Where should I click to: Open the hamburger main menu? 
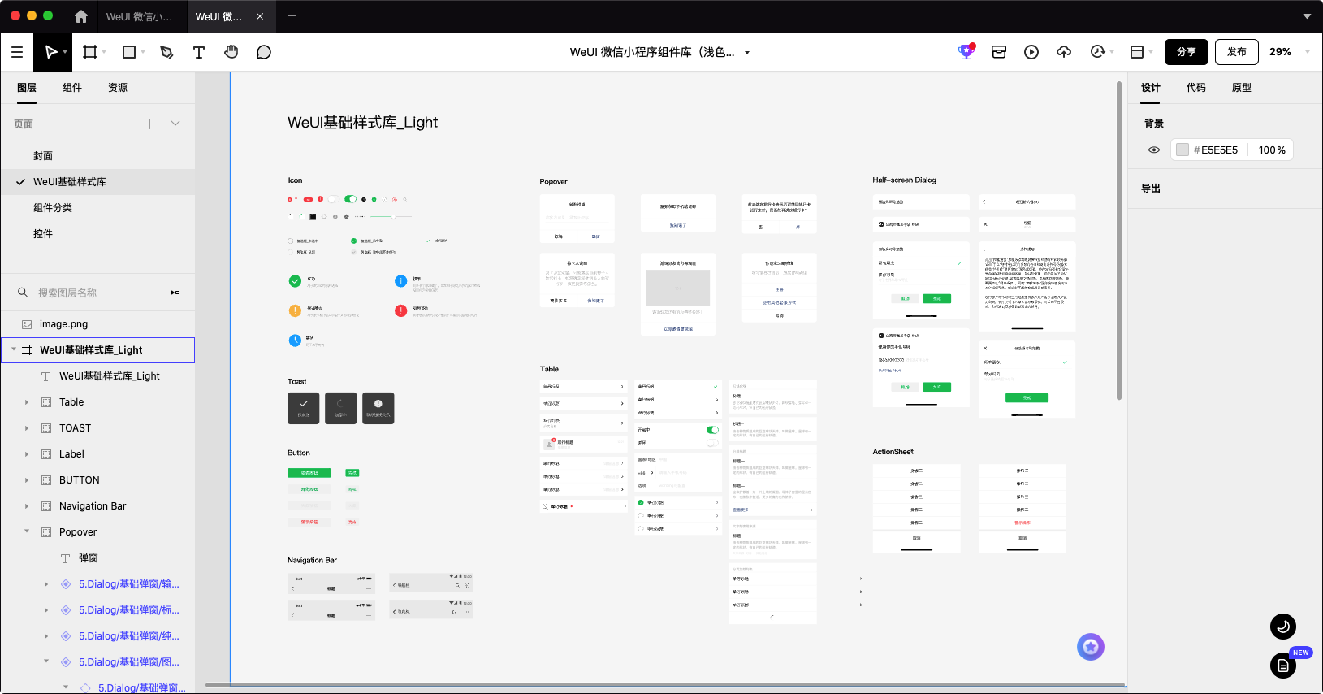coord(17,52)
